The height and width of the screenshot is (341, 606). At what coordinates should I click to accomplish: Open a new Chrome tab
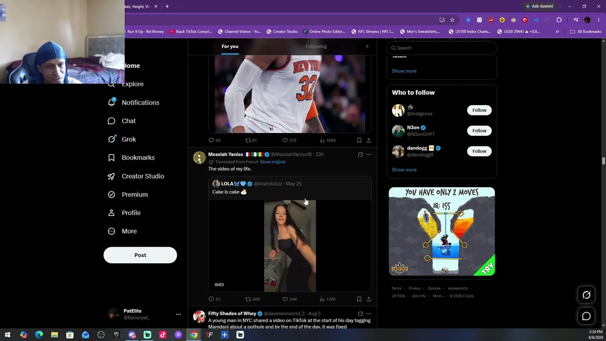pos(167,7)
